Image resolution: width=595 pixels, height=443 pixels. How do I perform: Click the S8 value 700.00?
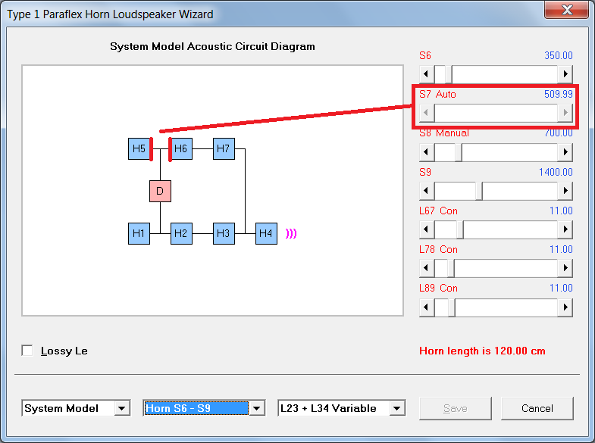[x=558, y=133]
